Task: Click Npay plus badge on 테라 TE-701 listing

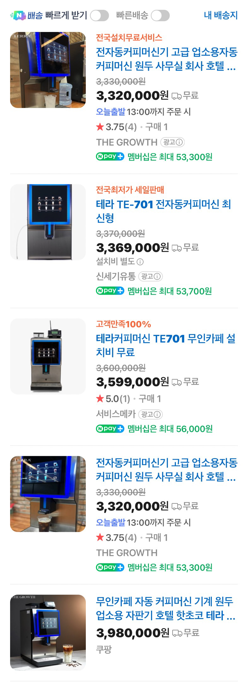Action: pyautogui.click(x=110, y=291)
